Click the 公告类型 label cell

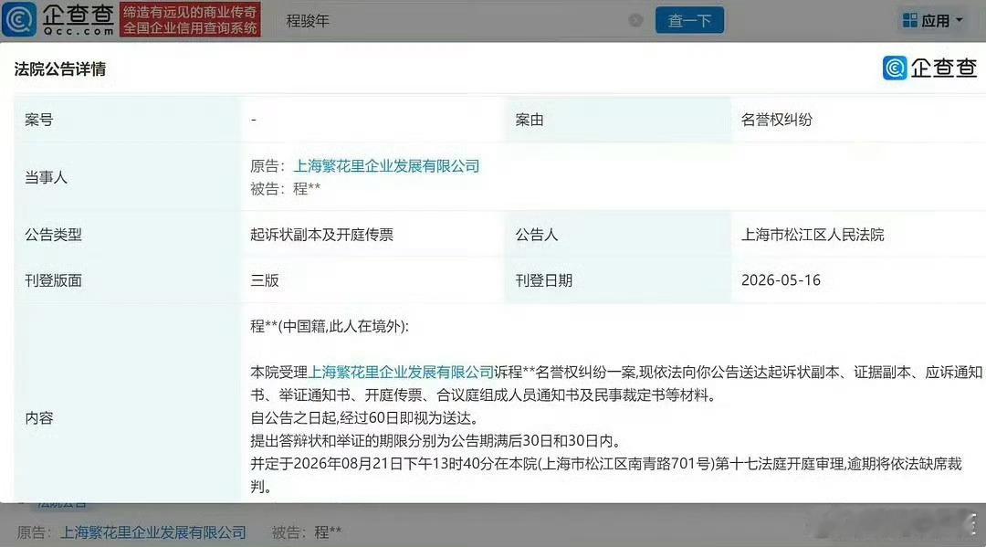(x=127, y=235)
